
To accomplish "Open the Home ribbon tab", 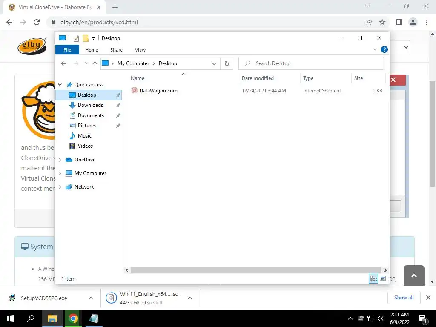I will coord(92,50).
